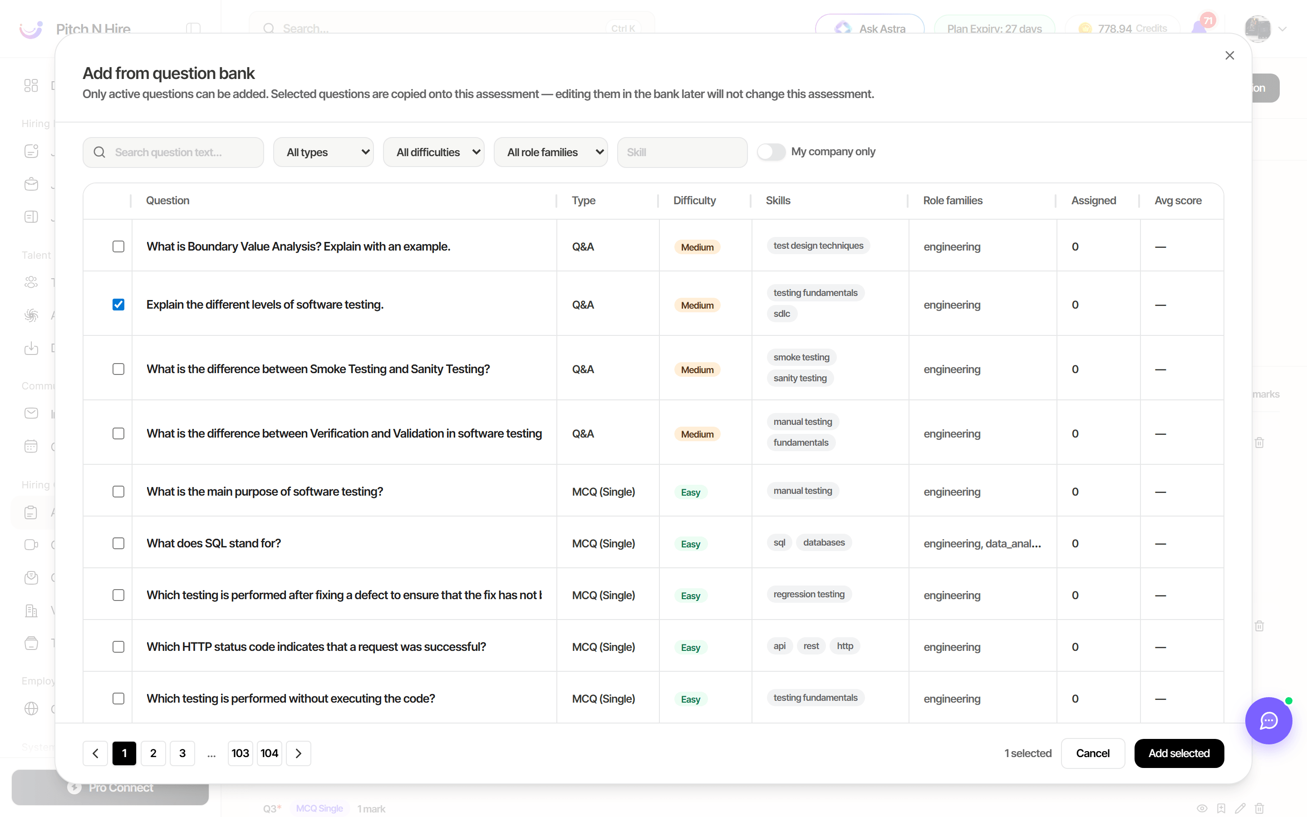Viewport: 1307px width, 817px height.
Task: Click the user avatar in top bar
Action: [x=1258, y=28]
